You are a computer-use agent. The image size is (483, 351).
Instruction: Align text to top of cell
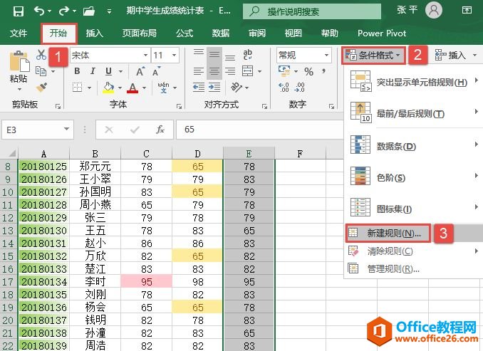(x=199, y=53)
